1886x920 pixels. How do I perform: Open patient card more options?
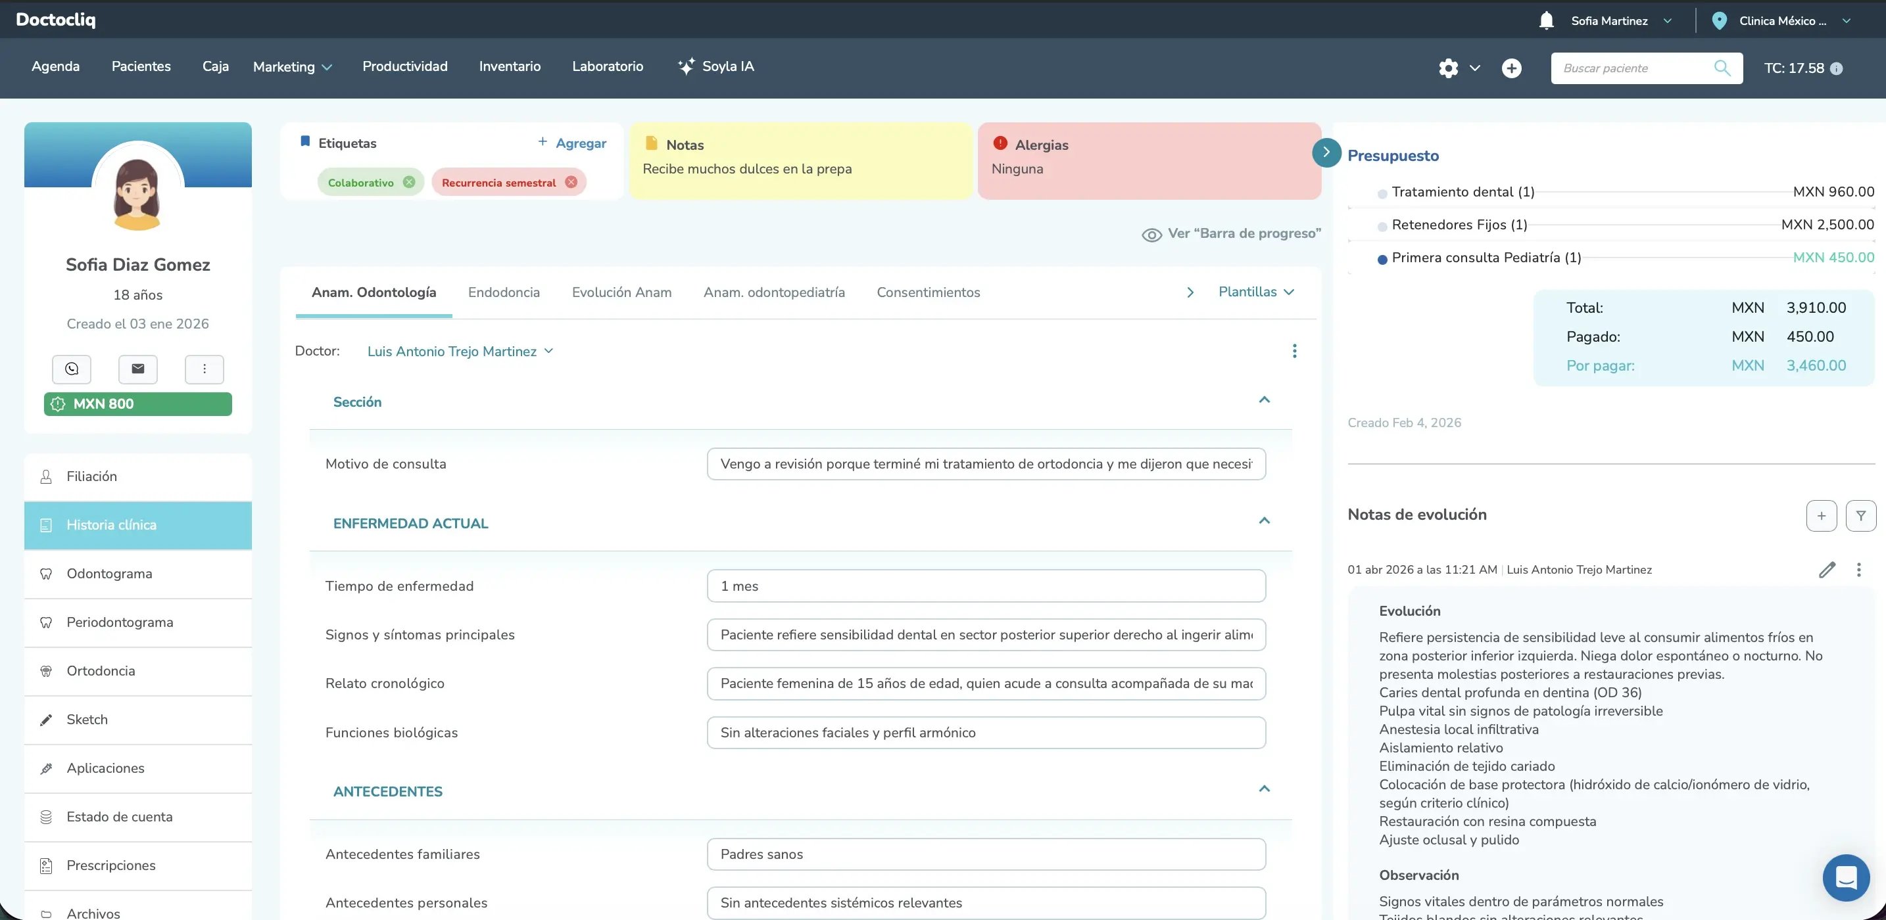point(205,369)
